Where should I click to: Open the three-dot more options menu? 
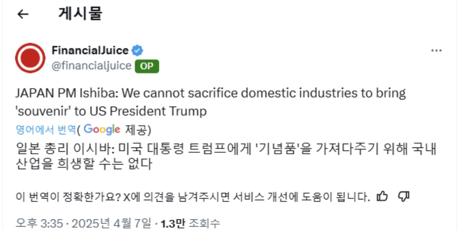coord(436,51)
